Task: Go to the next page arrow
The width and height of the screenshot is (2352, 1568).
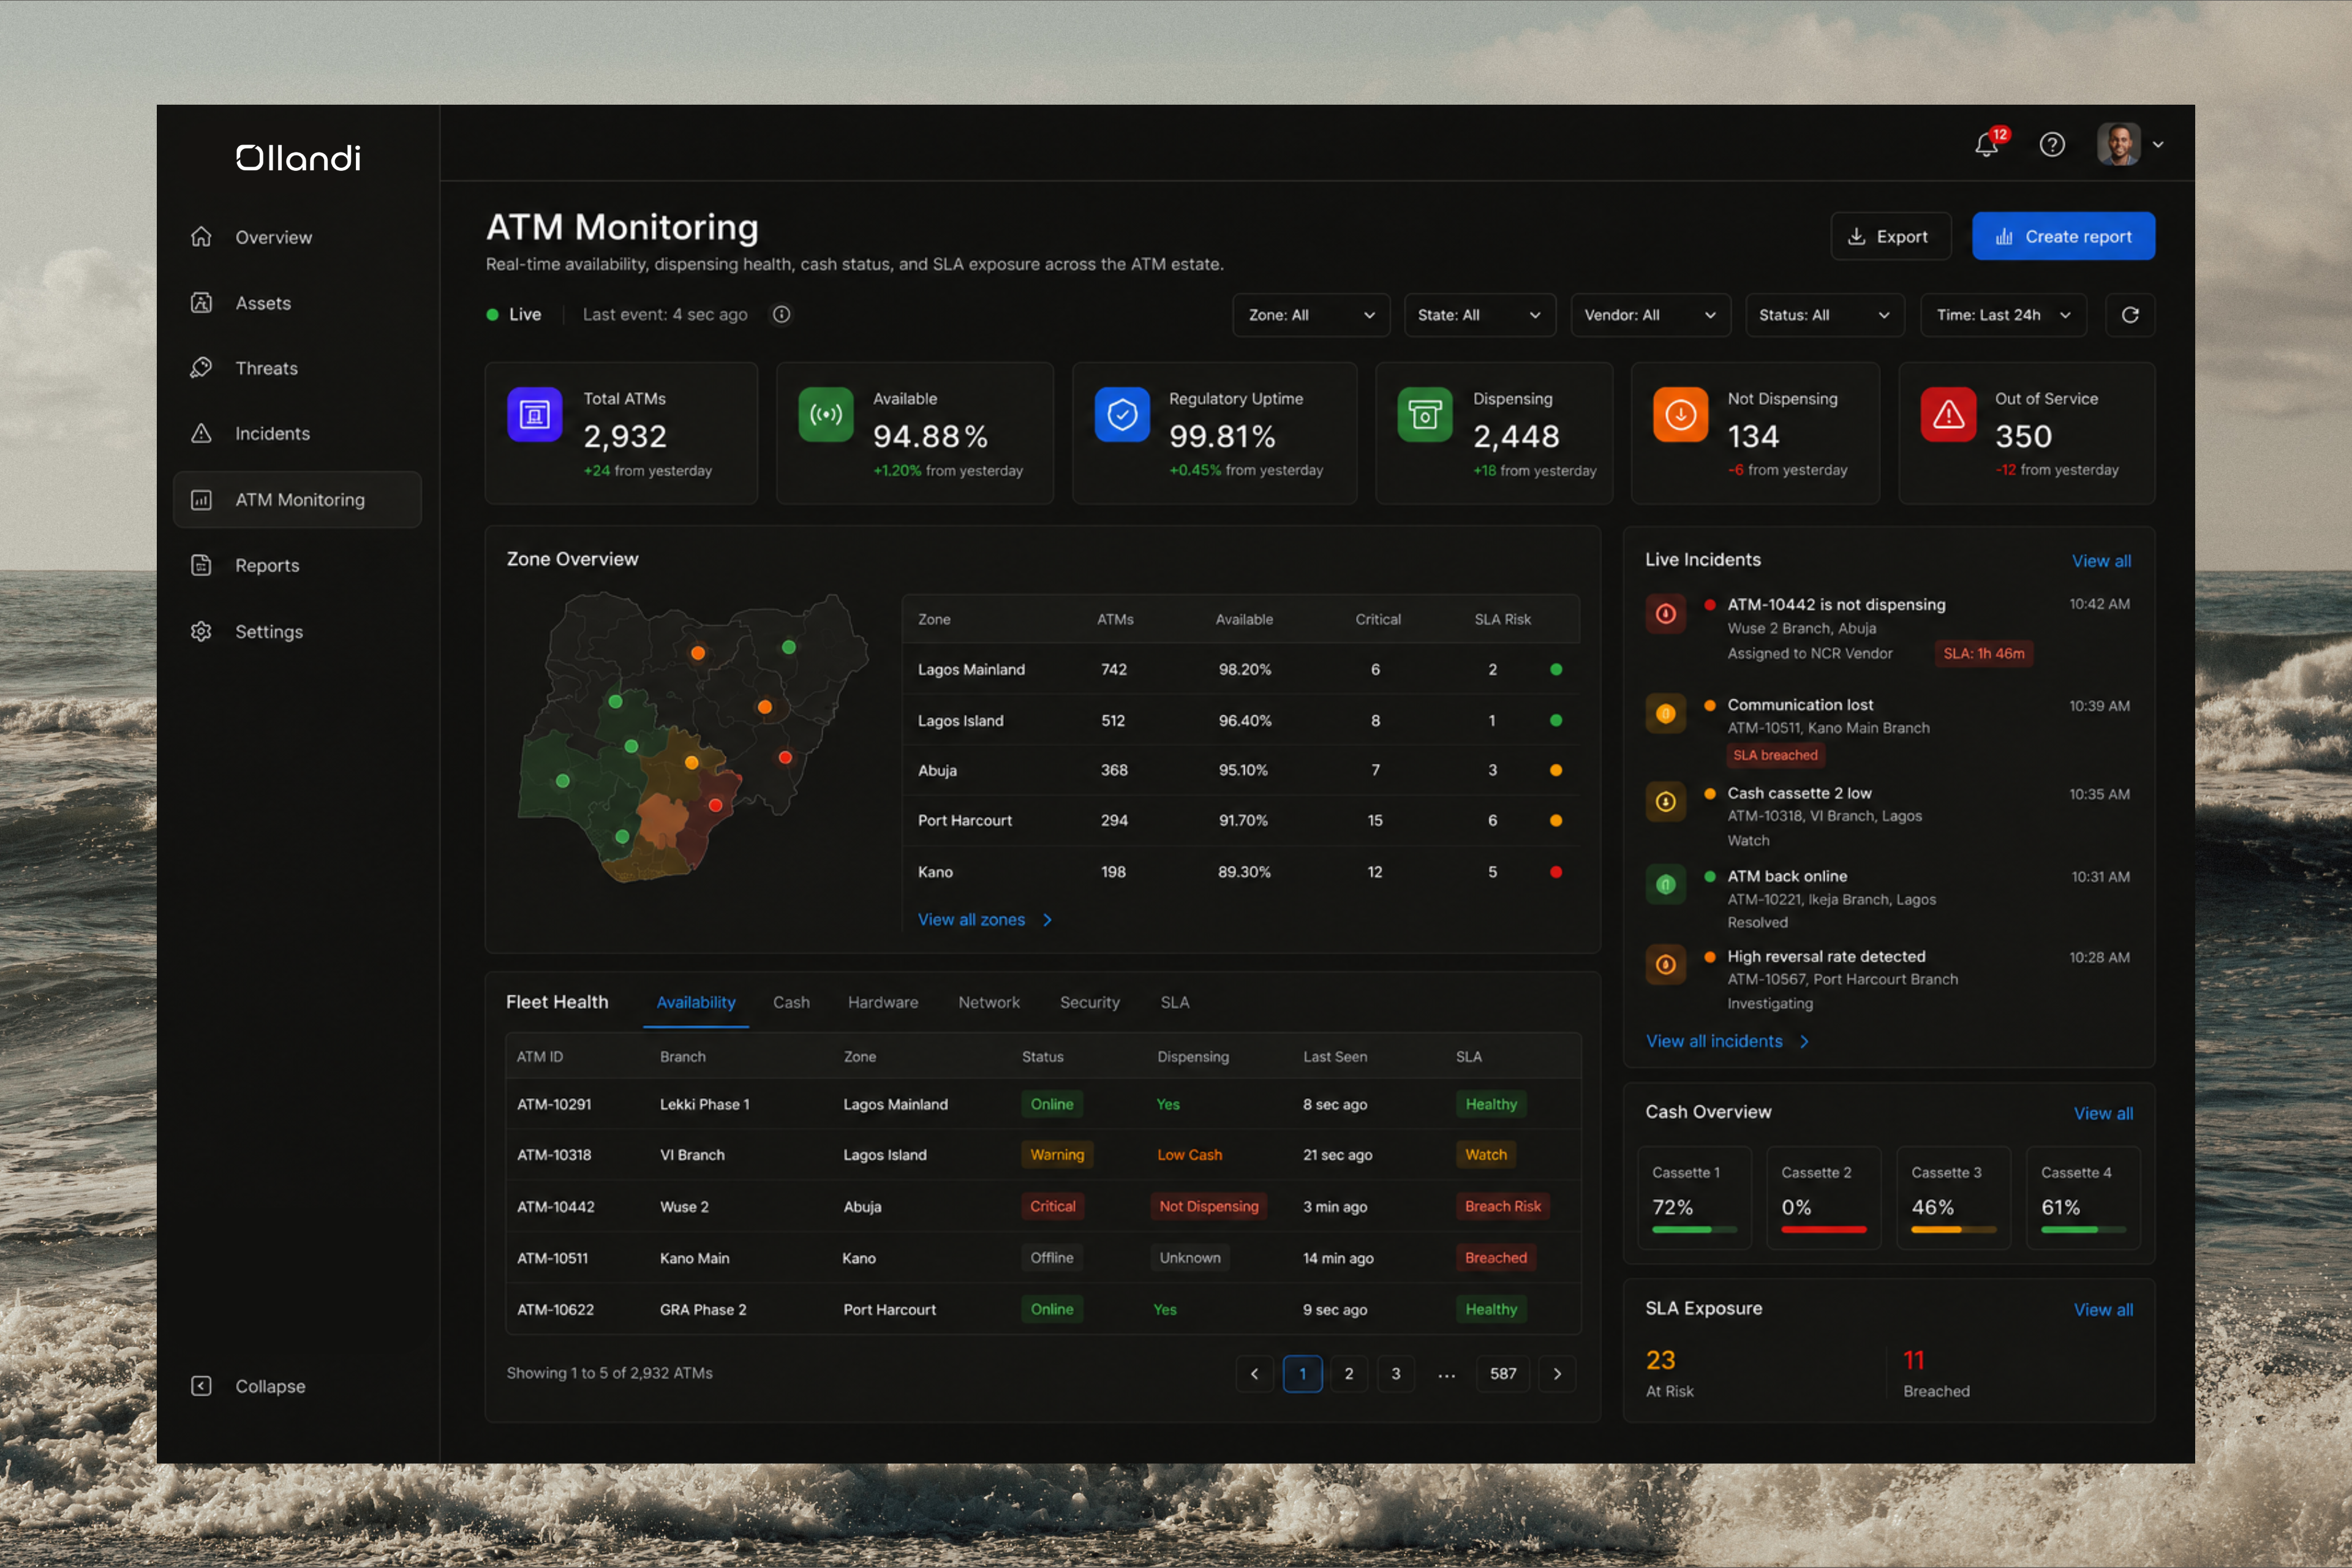Action: 1557,1374
